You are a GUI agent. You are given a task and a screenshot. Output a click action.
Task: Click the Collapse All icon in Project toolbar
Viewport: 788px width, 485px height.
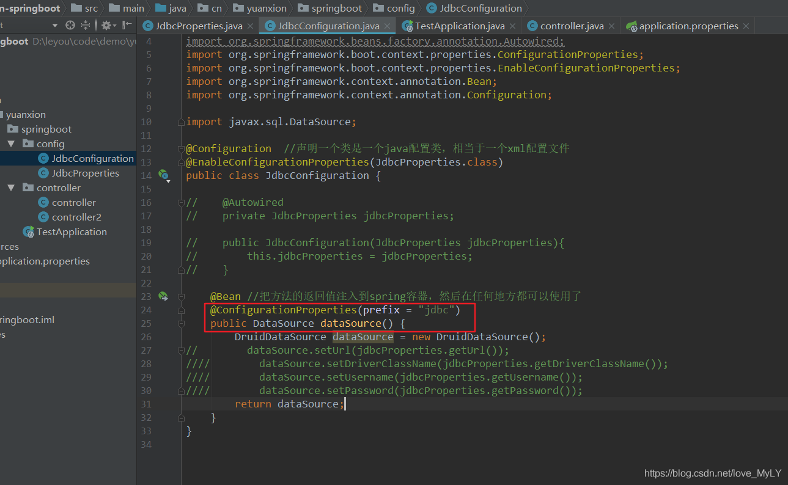click(x=86, y=26)
